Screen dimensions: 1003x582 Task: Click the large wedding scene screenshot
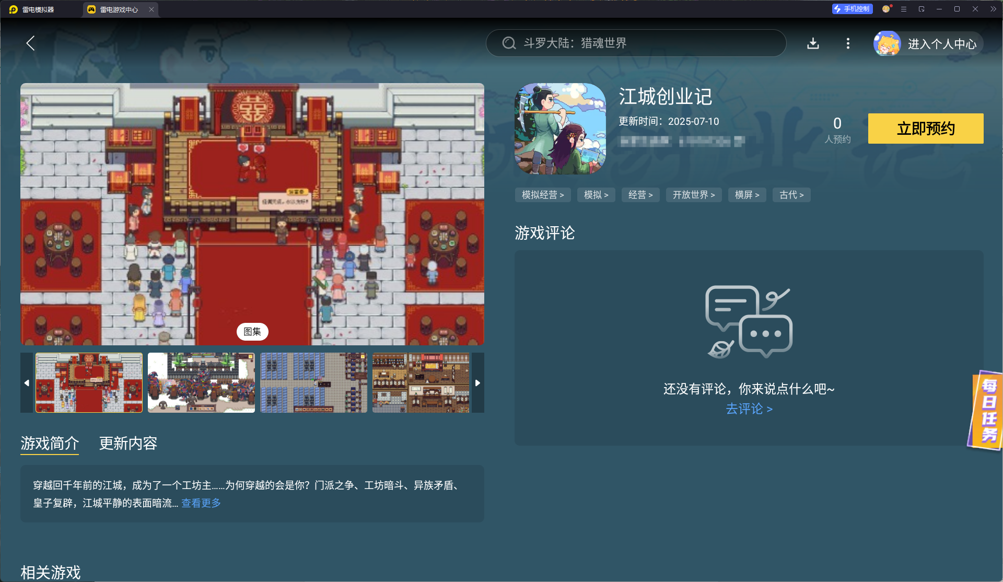252,214
